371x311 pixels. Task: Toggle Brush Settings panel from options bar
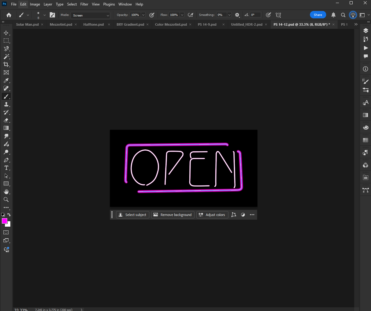tap(52, 15)
